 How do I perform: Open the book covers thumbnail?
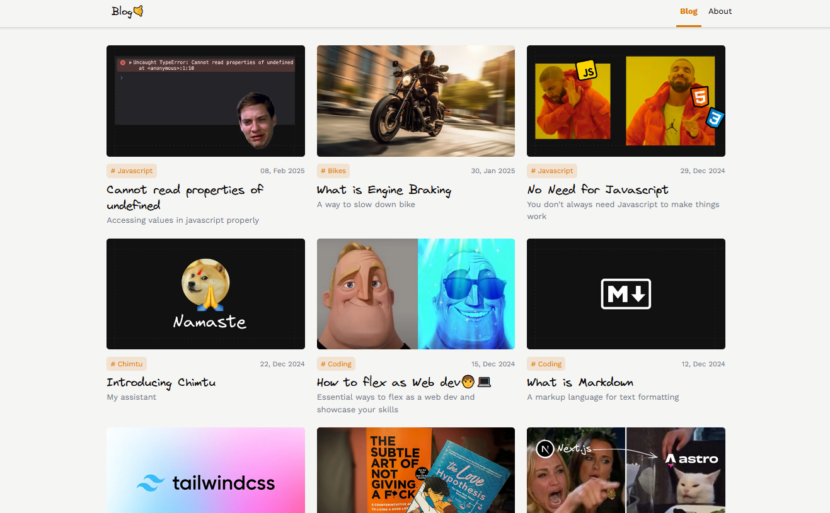coord(415,470)
